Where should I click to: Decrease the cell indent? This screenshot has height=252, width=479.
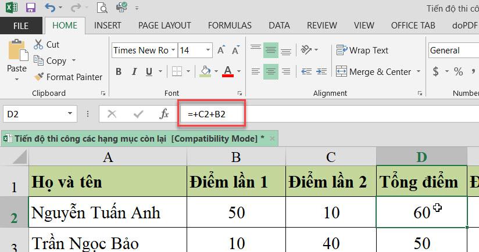306,71
